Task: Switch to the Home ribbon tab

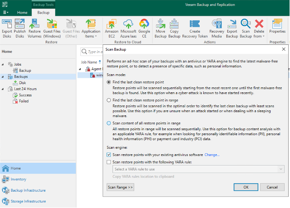Action: click(x=22, y=12)
